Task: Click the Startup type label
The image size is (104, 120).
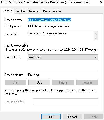Action: (x=12, y=57)
